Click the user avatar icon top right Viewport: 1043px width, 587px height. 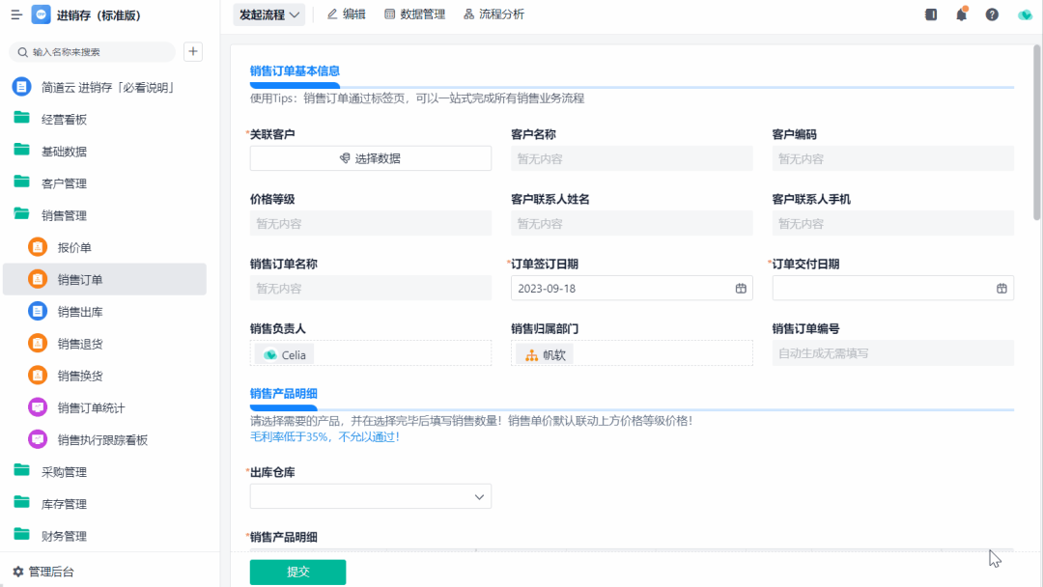click(1025, 14)
